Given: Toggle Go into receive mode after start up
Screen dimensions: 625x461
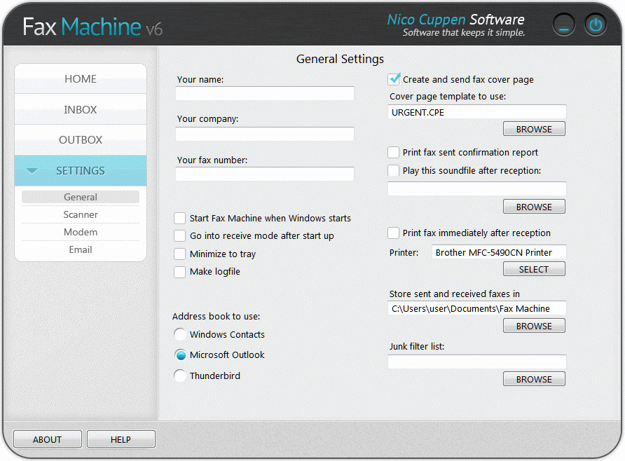Looking at the screenshot, I should tap(180, 236).
